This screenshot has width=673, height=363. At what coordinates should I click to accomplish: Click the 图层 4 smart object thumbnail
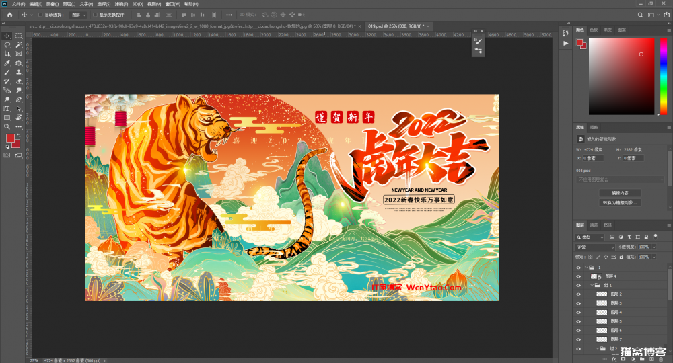click(596, 276)
